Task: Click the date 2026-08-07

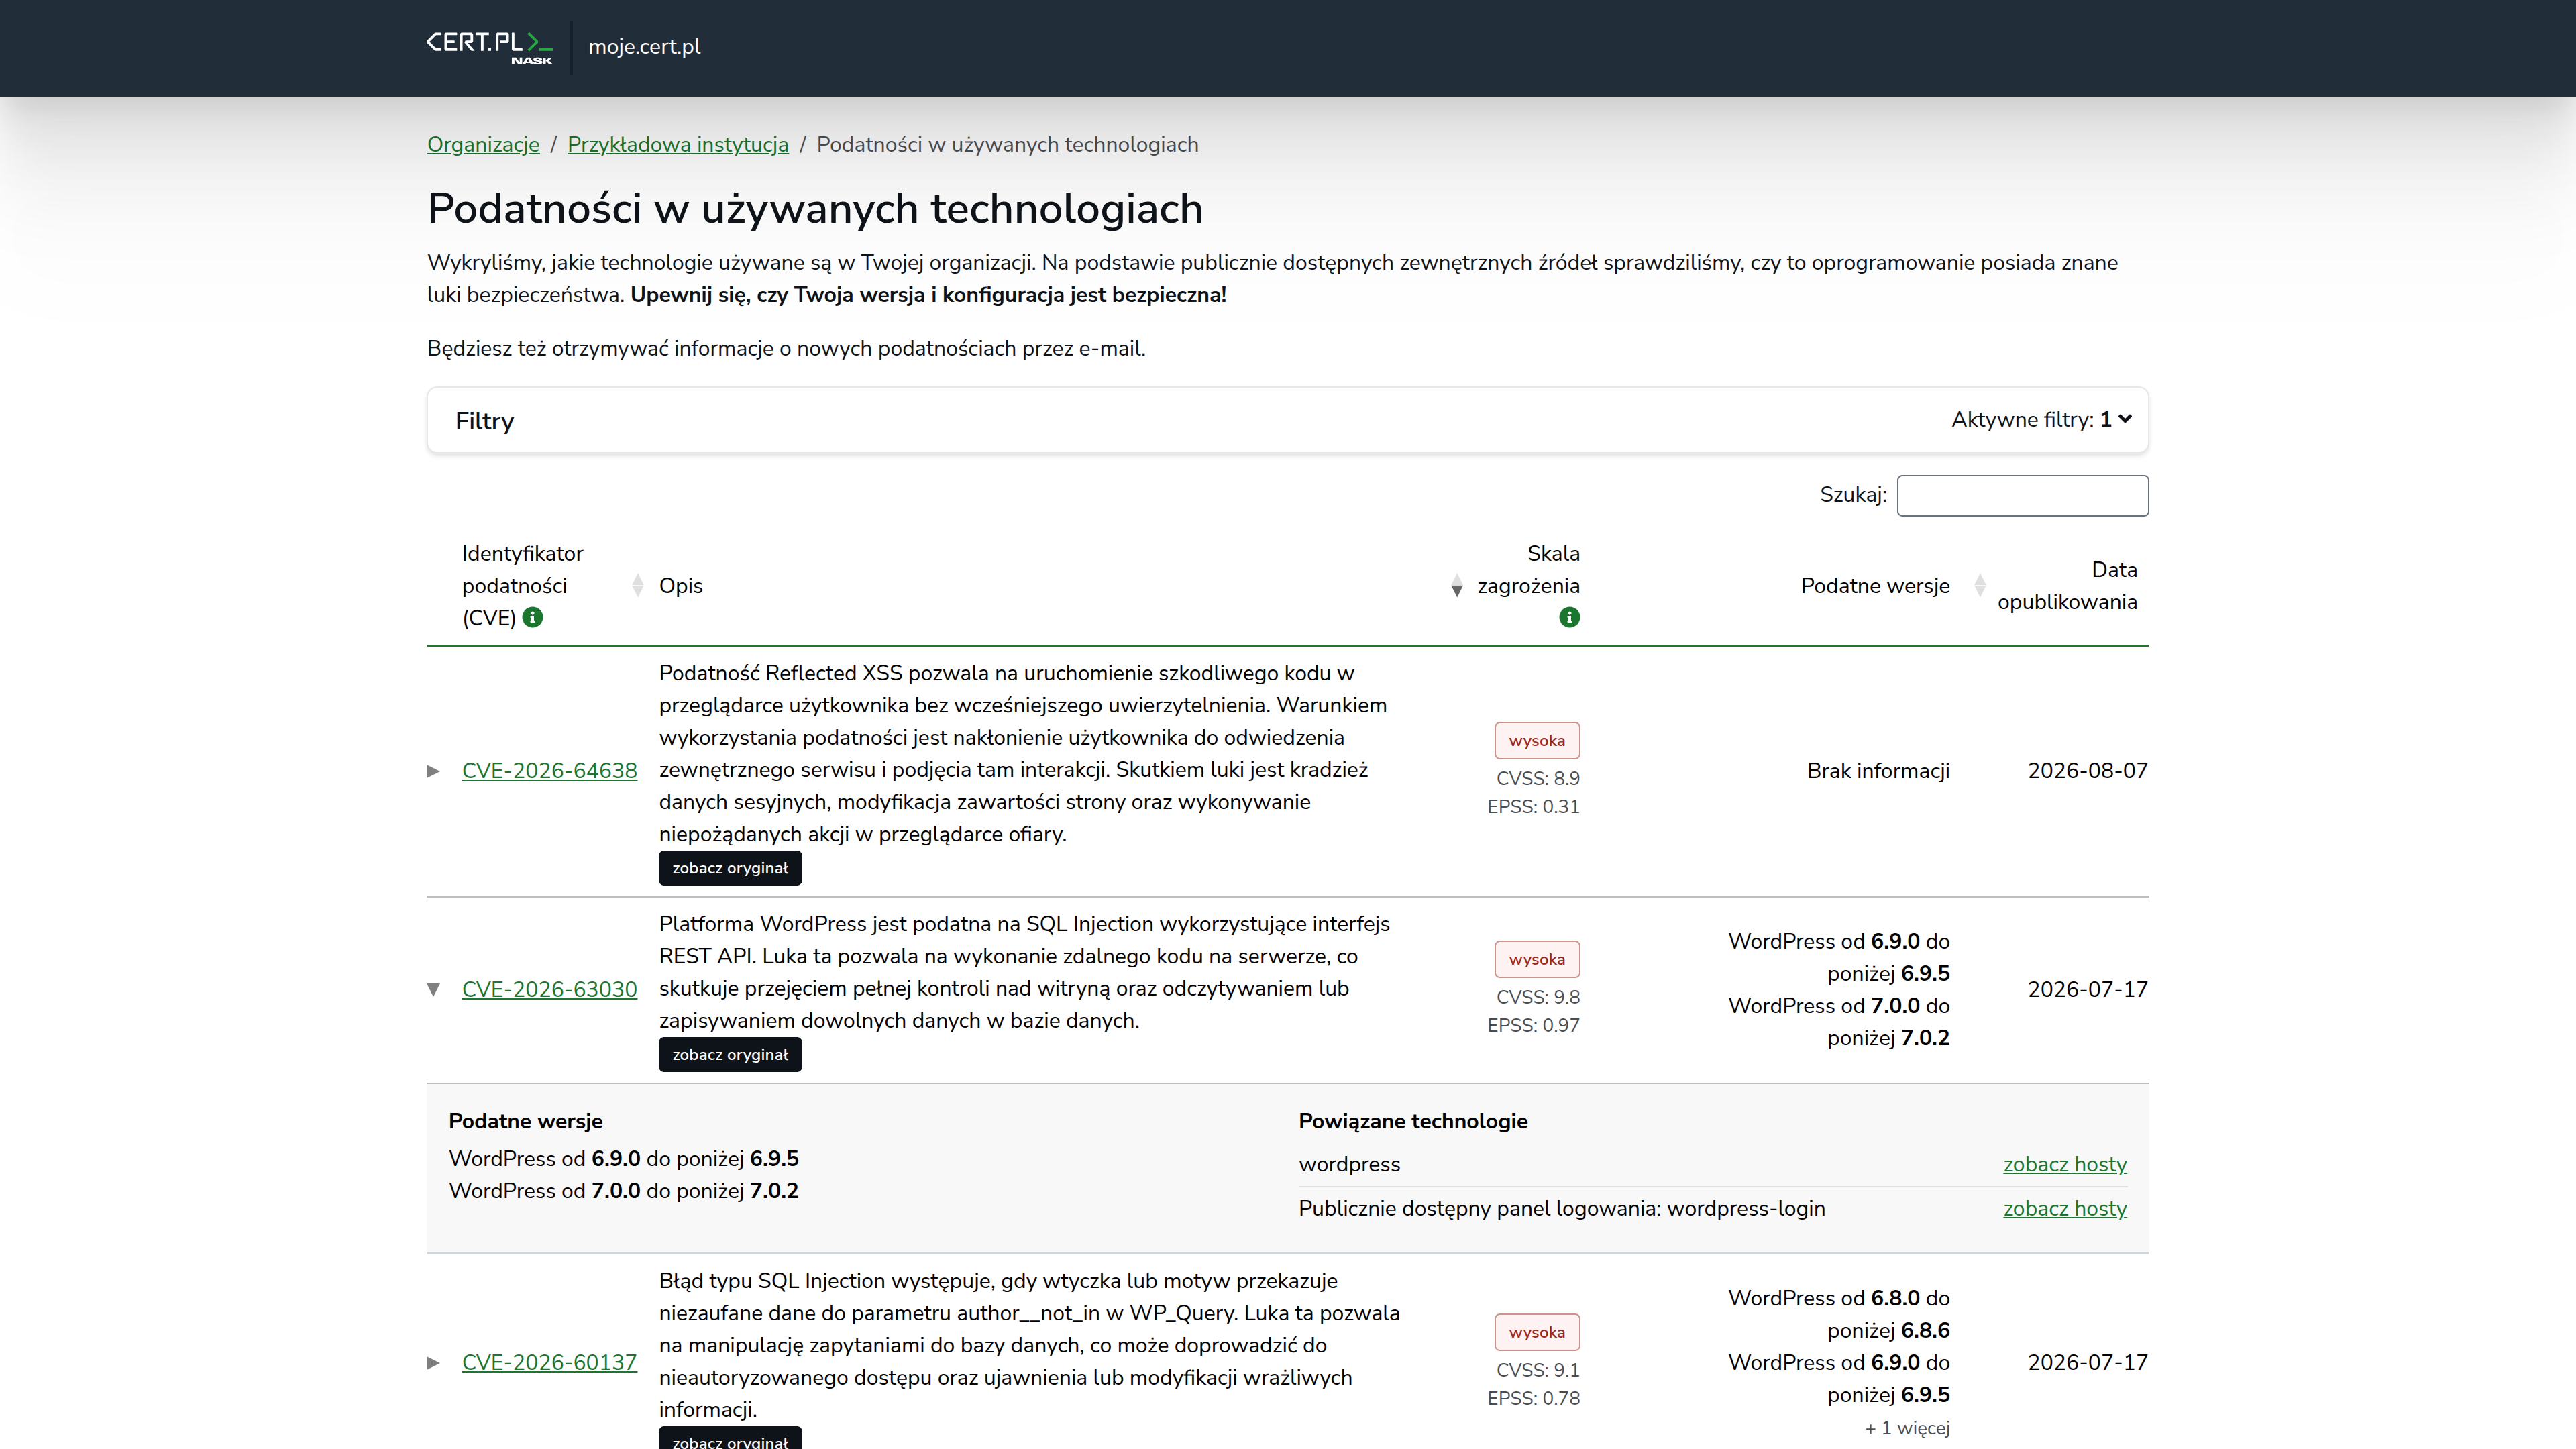Action: pyautogui.click(x=2087, y=771)
